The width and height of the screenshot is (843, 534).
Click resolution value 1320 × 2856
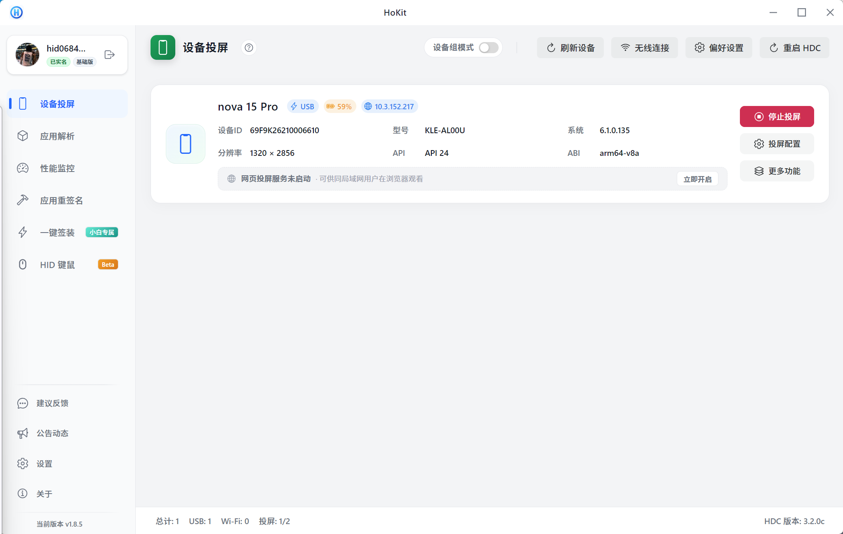pyautogui.click(x=272, y=153)
